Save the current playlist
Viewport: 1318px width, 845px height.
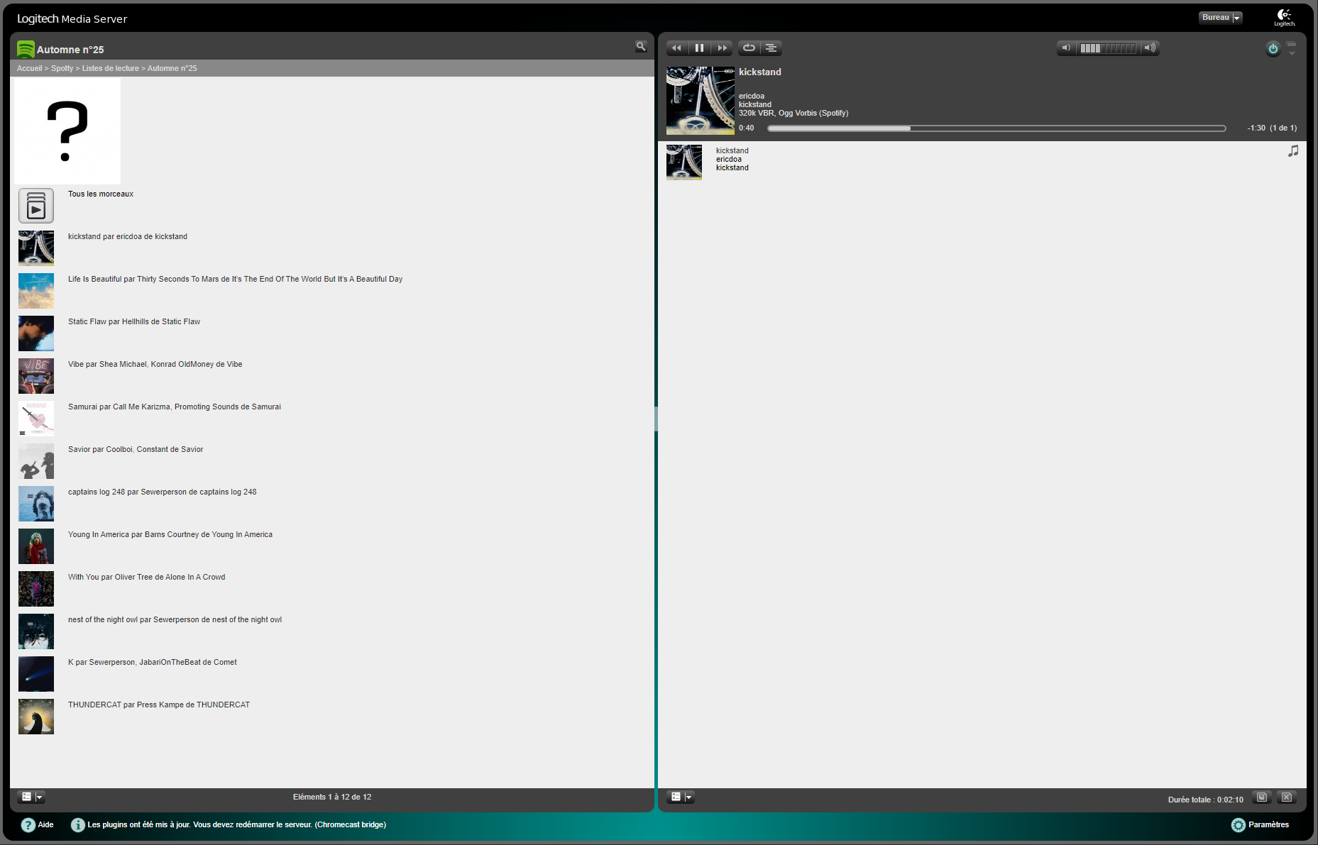(1261, 797)
